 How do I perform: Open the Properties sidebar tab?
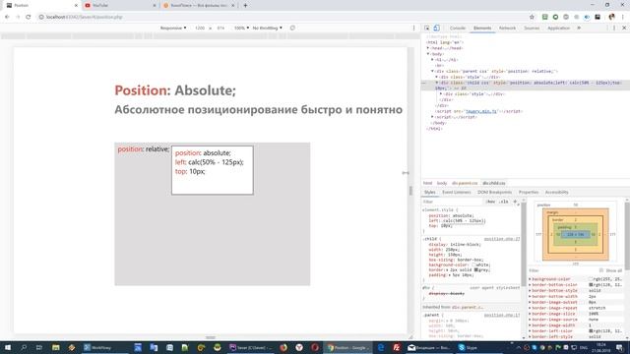(529, 193)
